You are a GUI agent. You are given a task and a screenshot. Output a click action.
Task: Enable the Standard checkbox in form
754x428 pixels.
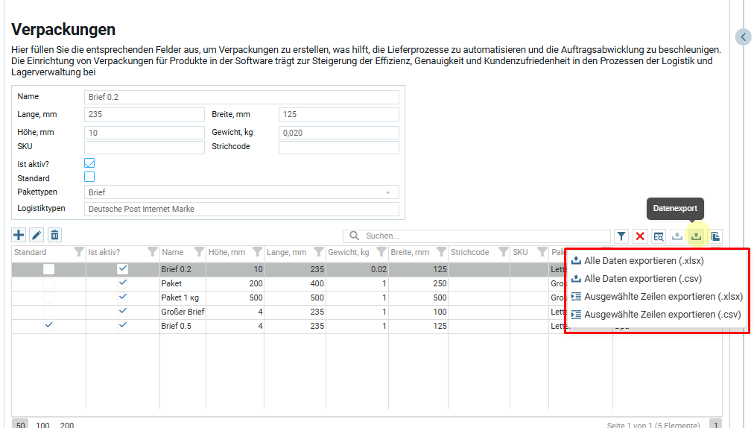[x=89, y=177]
